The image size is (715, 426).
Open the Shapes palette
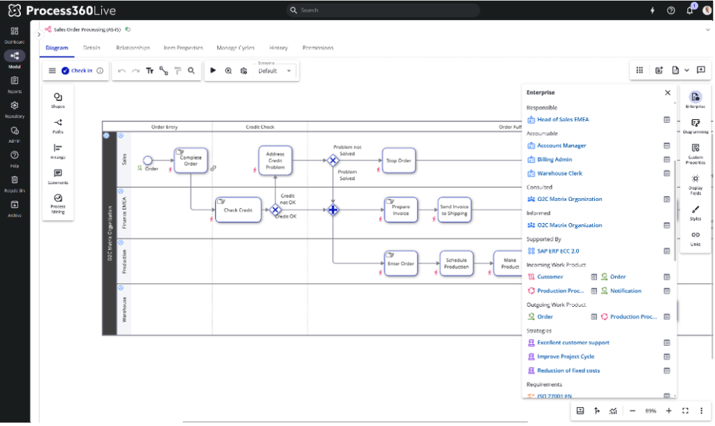coord(57,100)
